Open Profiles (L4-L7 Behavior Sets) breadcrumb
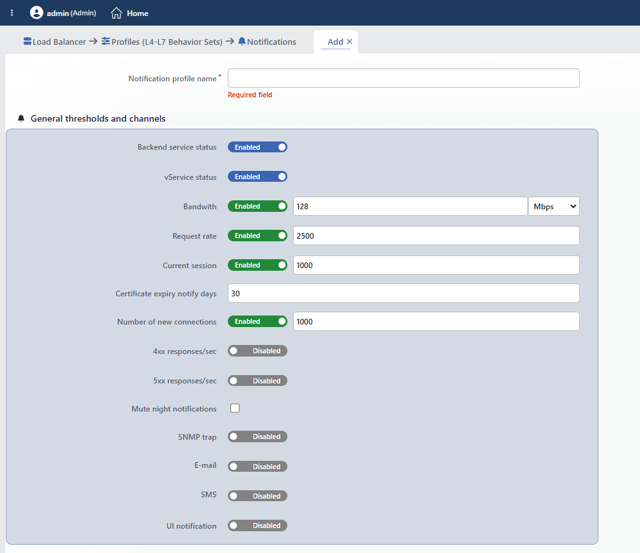 click(162, 42)
